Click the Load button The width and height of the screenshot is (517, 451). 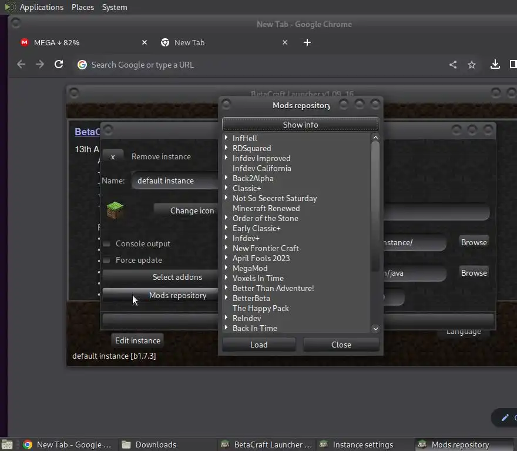[259, 345]
